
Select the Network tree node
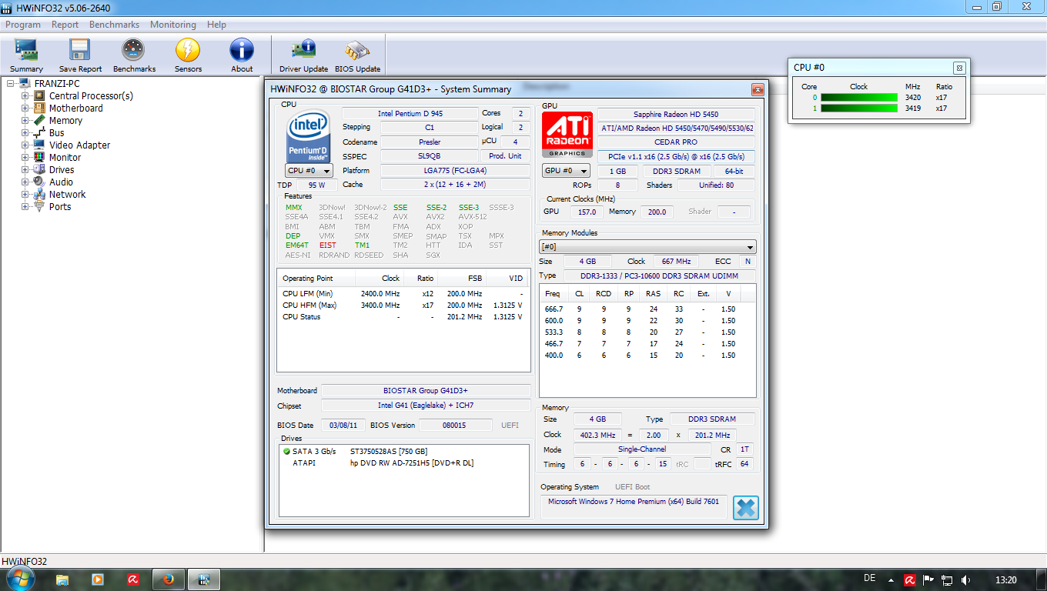coord(67,195)
